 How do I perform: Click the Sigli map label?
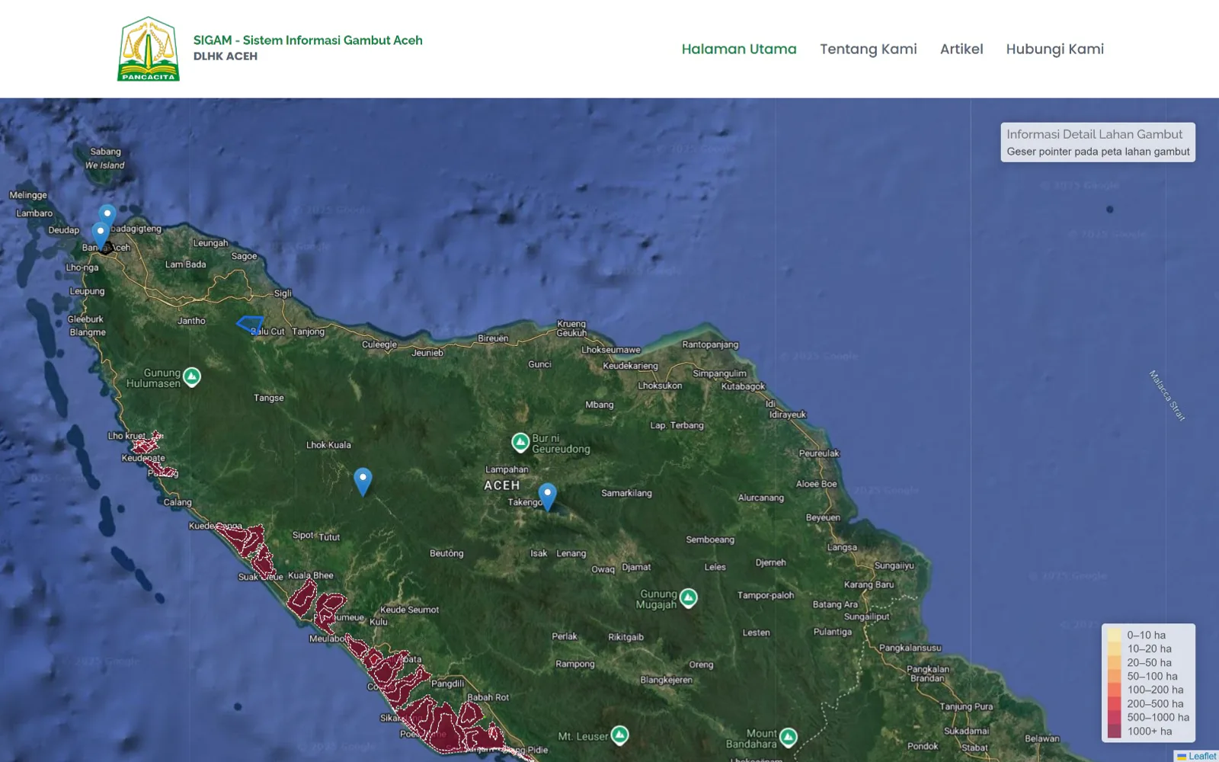[x=283, y=293]
